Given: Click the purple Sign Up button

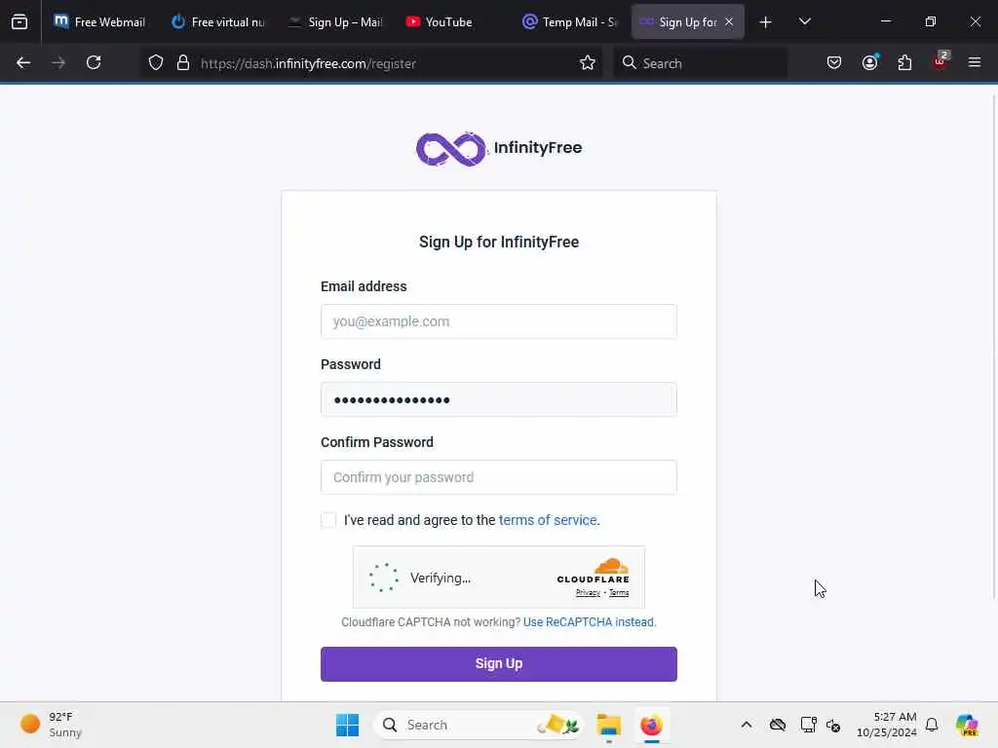Looking at the screenshot, I should [498, 664].
